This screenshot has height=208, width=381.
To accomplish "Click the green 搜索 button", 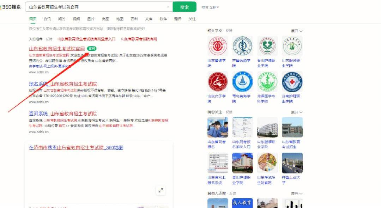I will click(185, 7).
